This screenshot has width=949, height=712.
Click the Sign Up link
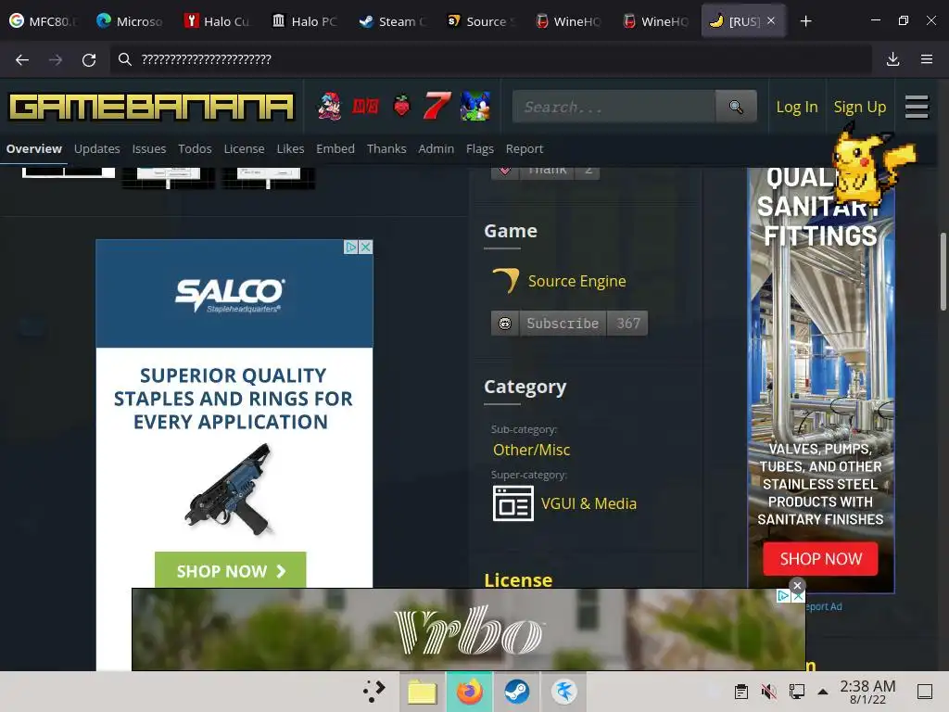point(859,108)
